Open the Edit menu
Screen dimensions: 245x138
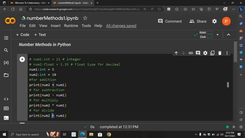pos(32,26)
